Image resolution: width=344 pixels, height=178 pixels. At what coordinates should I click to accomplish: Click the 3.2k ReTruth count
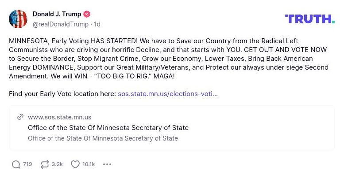tap(57, 164)
